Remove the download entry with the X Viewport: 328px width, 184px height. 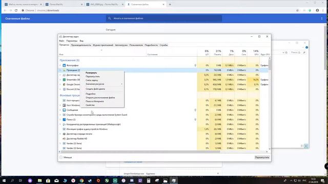(x=218, y=173)
